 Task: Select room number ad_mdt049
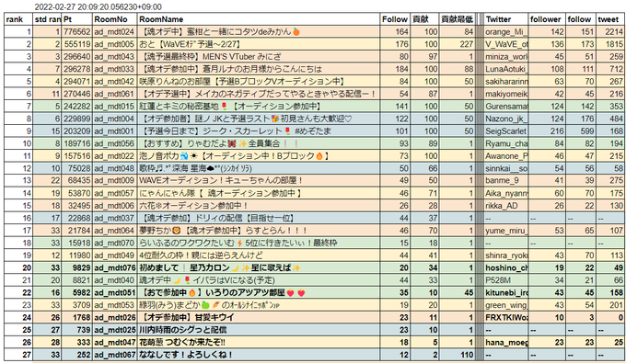click(x=114, y=255)
